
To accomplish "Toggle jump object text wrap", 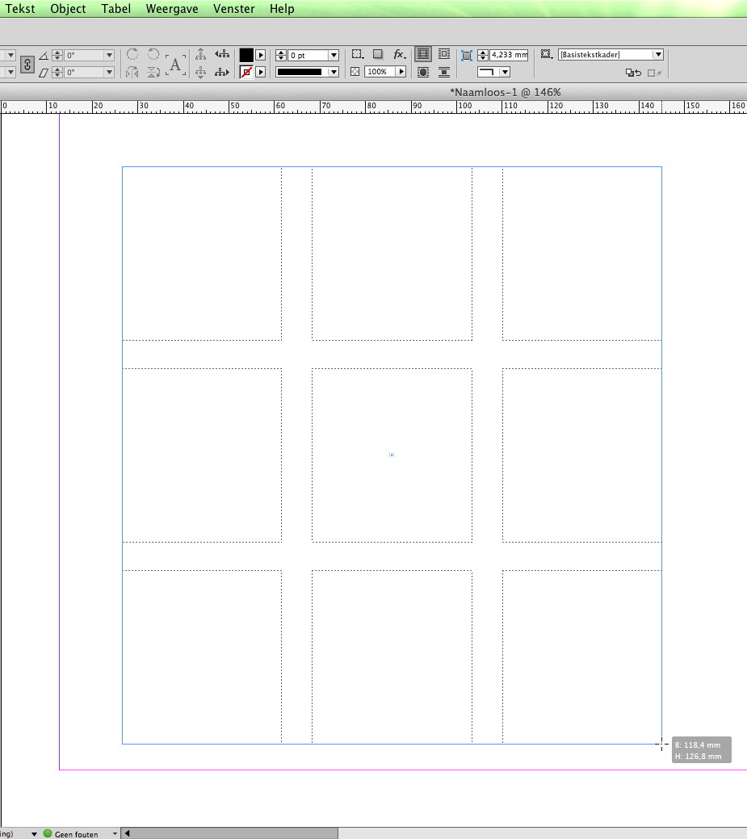I will [x=444, y=72].
